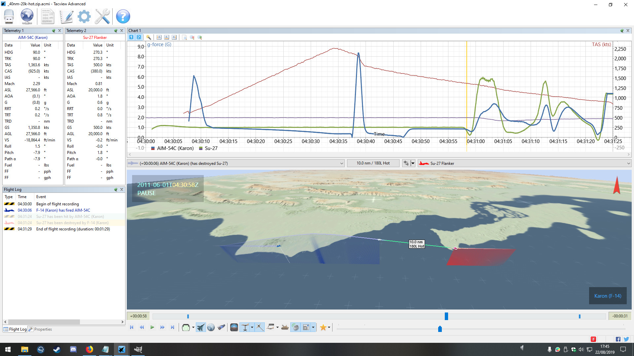Toggle the aircraft view icon
Viewport: 634px width, 356px height.
pos(200,327)
